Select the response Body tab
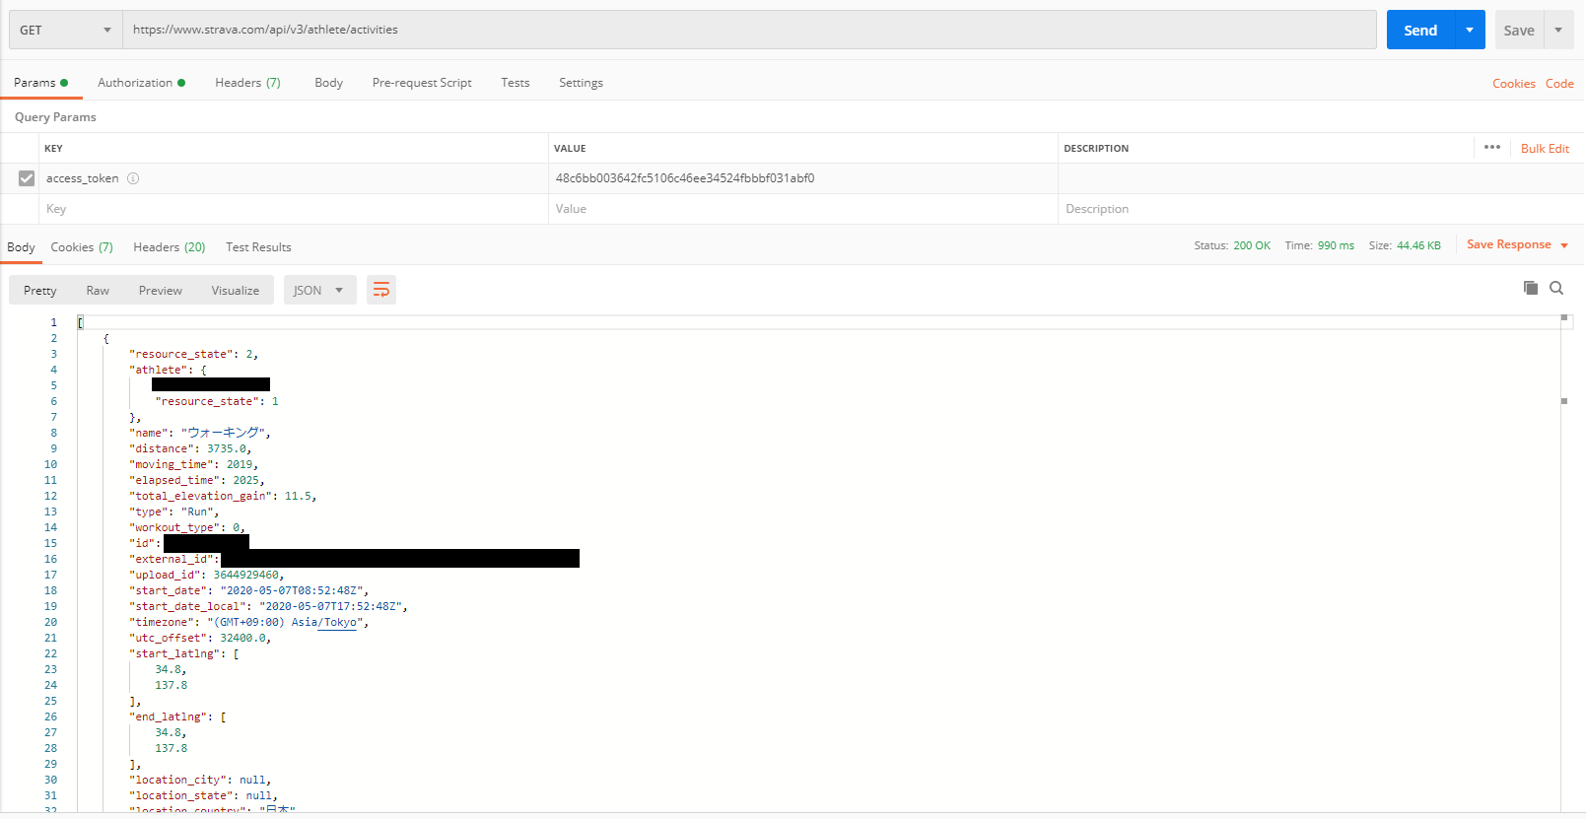 [21, 247]
